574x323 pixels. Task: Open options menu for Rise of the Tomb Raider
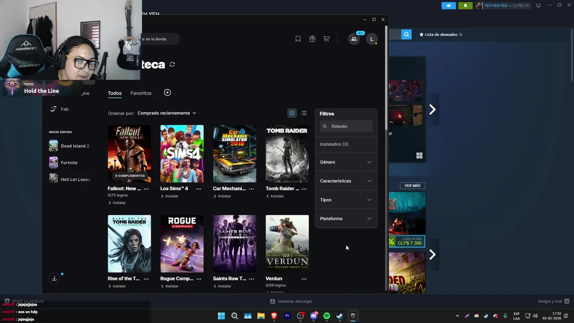coord(146,279)
